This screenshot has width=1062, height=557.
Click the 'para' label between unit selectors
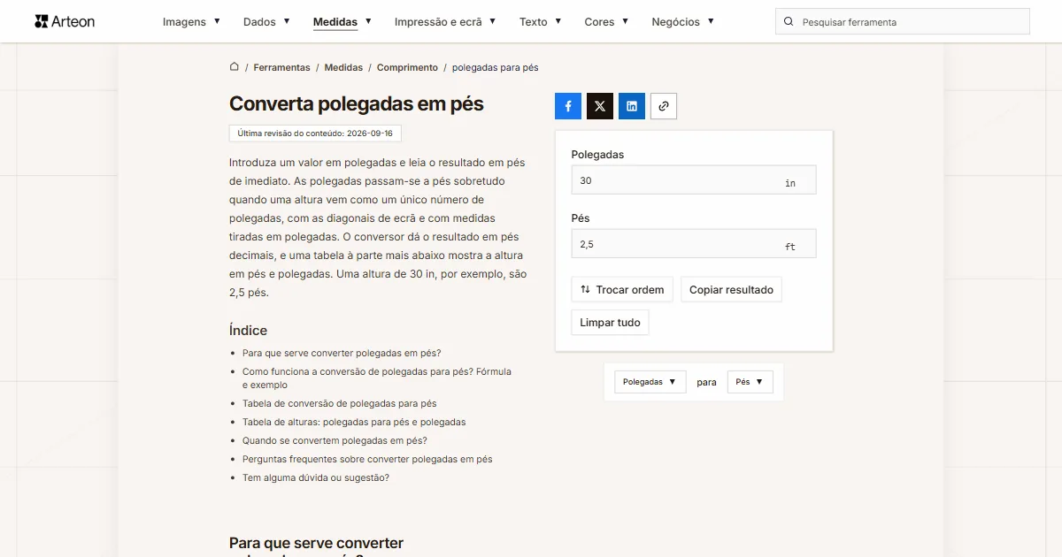706,382
